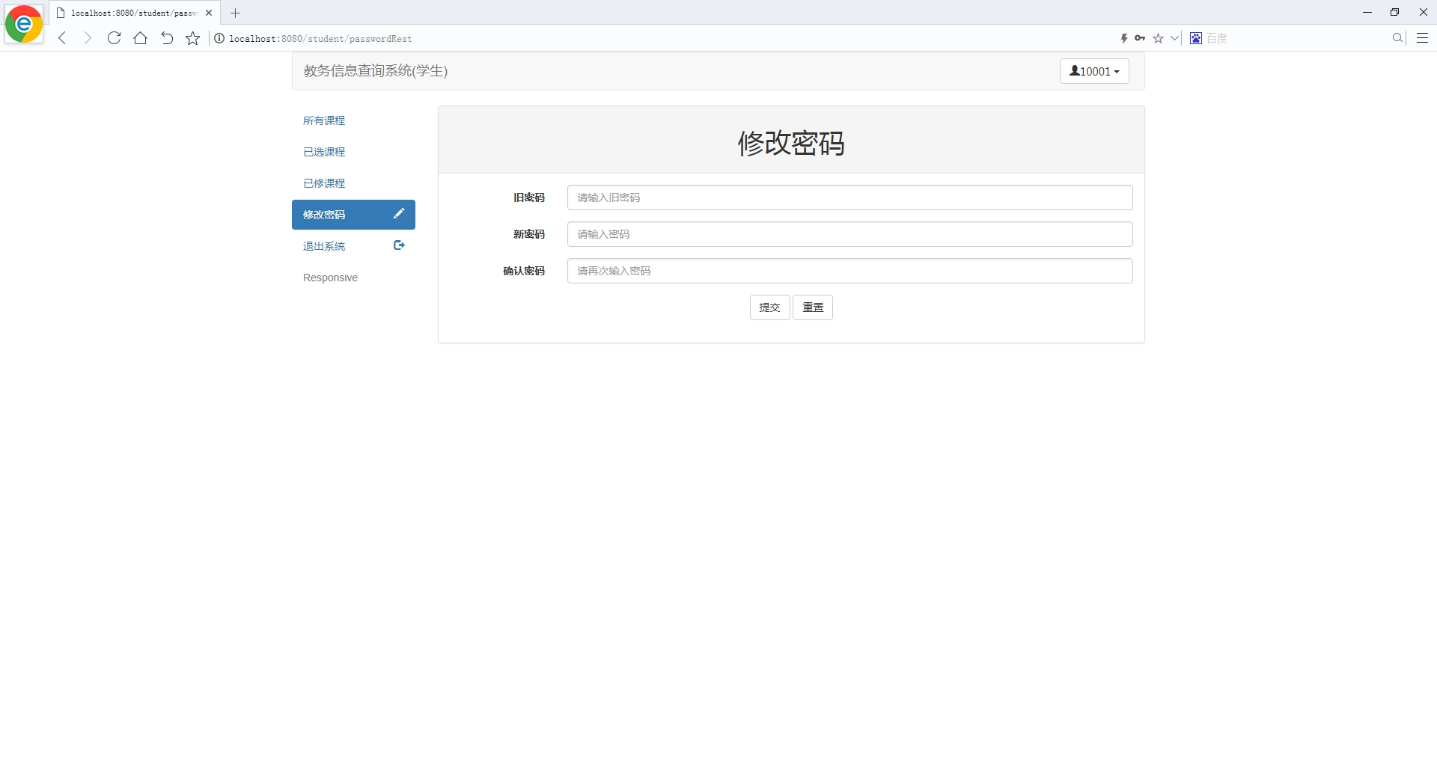The width and height of the screenshot is (1437, 775).
Task: Click the 确认密码 label
Action: click(x=524, y=271)
